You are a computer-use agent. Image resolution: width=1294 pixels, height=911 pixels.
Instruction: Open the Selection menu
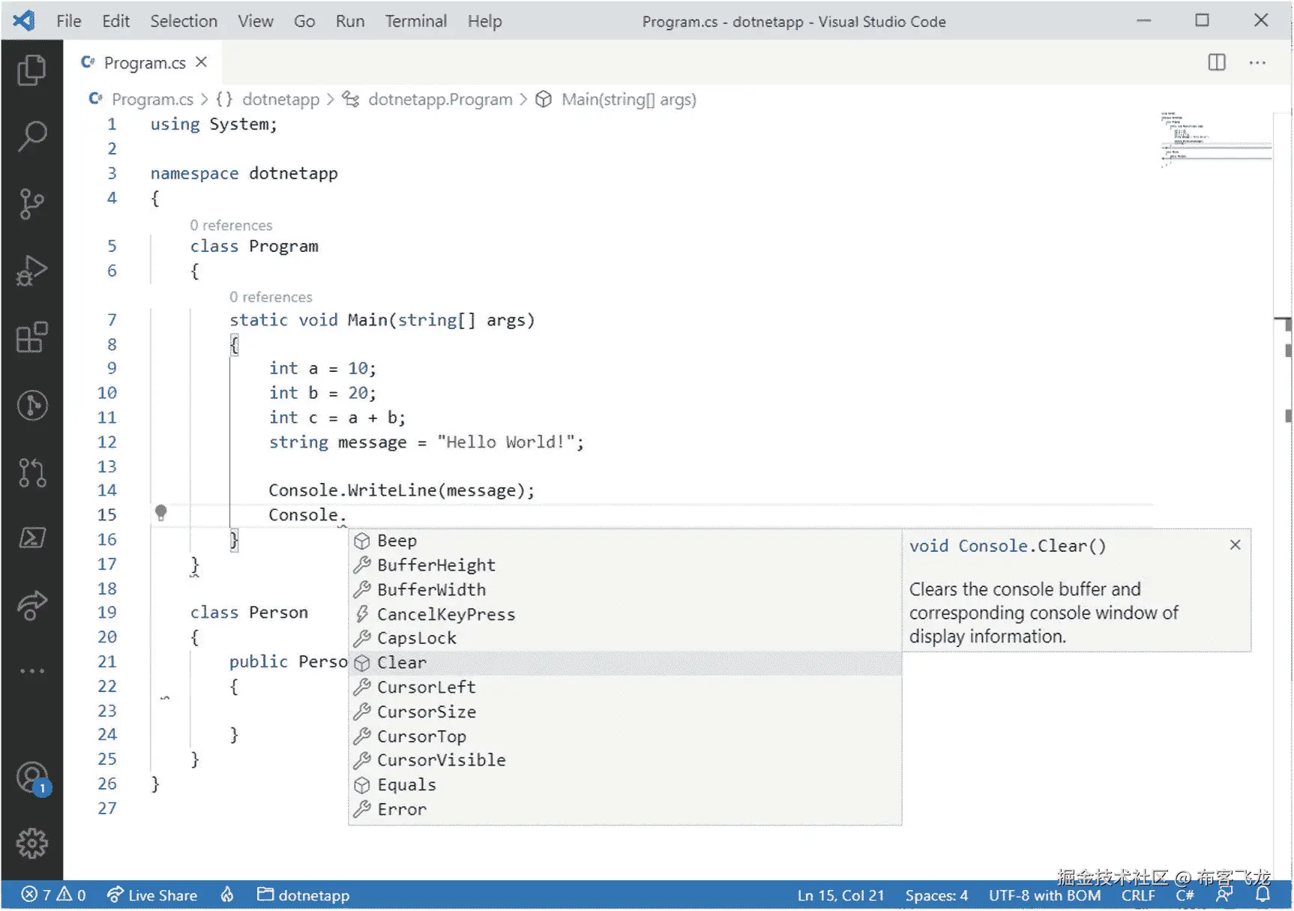(x=184, y=21)
